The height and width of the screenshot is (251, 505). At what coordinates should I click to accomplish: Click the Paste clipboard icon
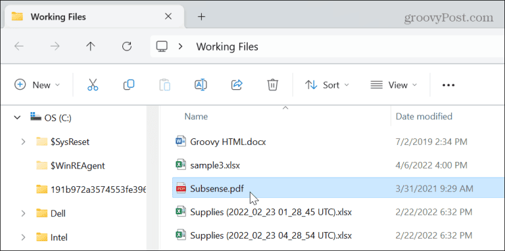click(165, 85)
